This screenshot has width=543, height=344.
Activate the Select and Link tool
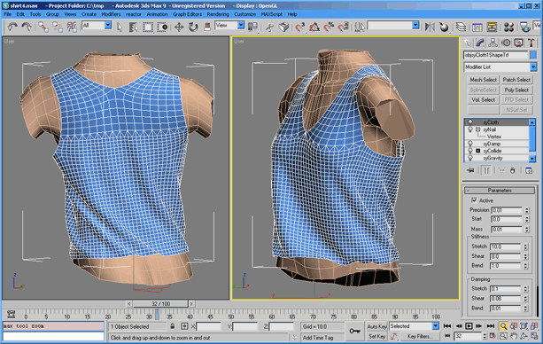tap(43, 27)
